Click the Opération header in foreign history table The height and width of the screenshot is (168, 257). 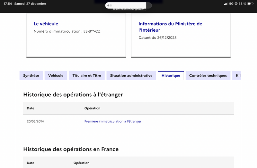92,108
